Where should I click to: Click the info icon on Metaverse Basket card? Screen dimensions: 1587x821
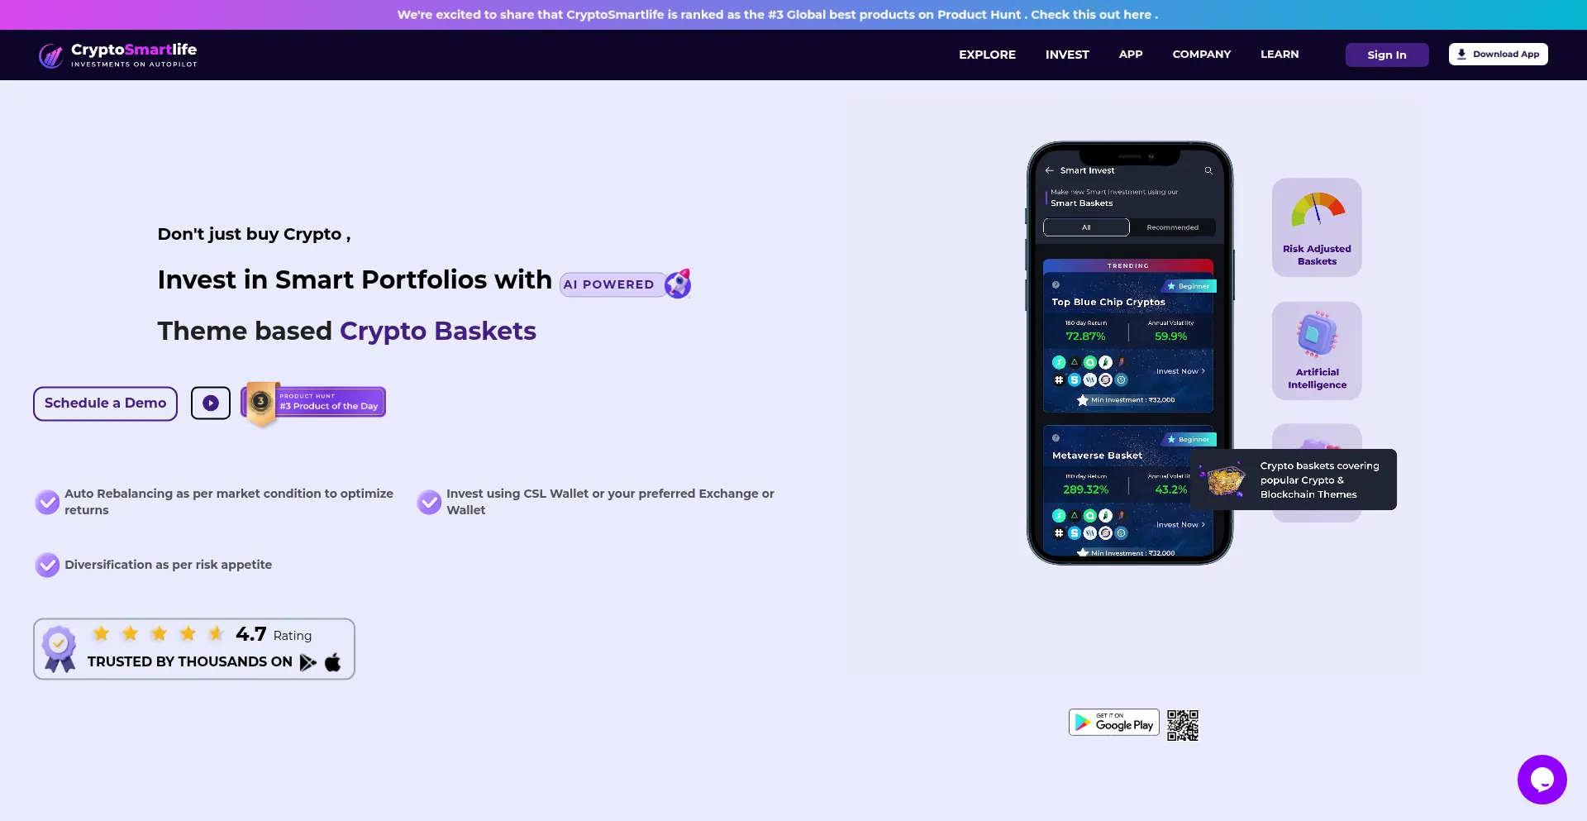[x=1056, y=438]
